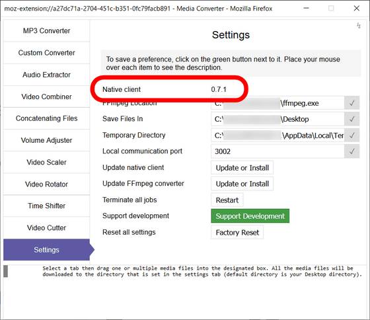Click small icon at top-right of panel
370x320 pixels.
[358, 26]
